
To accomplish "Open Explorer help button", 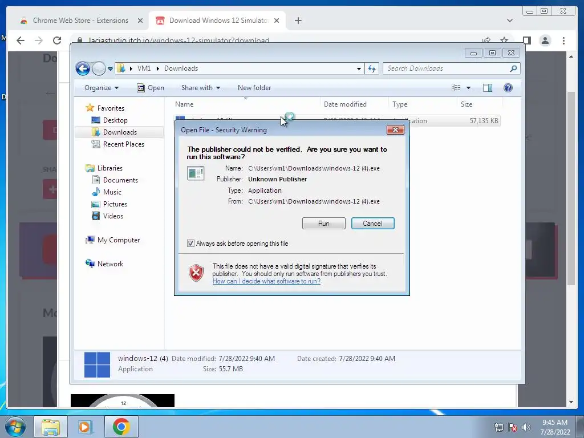I will click(x=508, y=88).
